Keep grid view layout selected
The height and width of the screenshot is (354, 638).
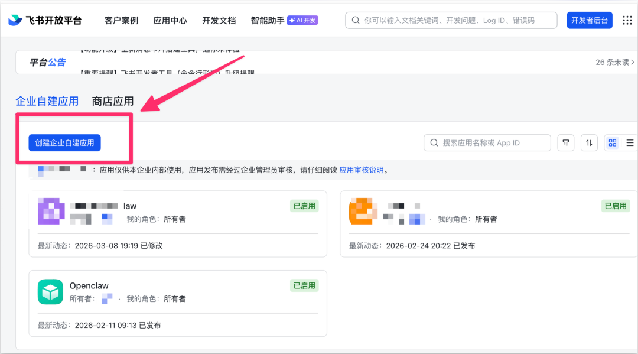(x=612, y=142)
